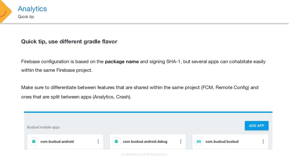Open overflow menu for com.busbud.android.debug
This screenshot has width=289, height=162.
[181, 141]
